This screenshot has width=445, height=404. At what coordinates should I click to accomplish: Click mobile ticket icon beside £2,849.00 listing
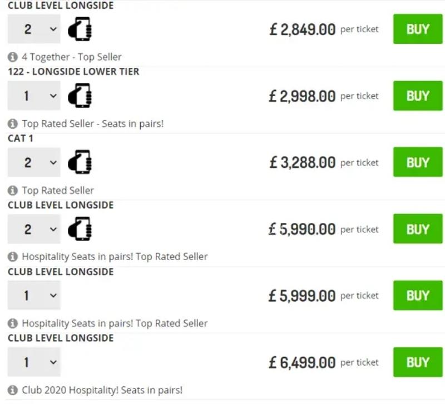80,29
